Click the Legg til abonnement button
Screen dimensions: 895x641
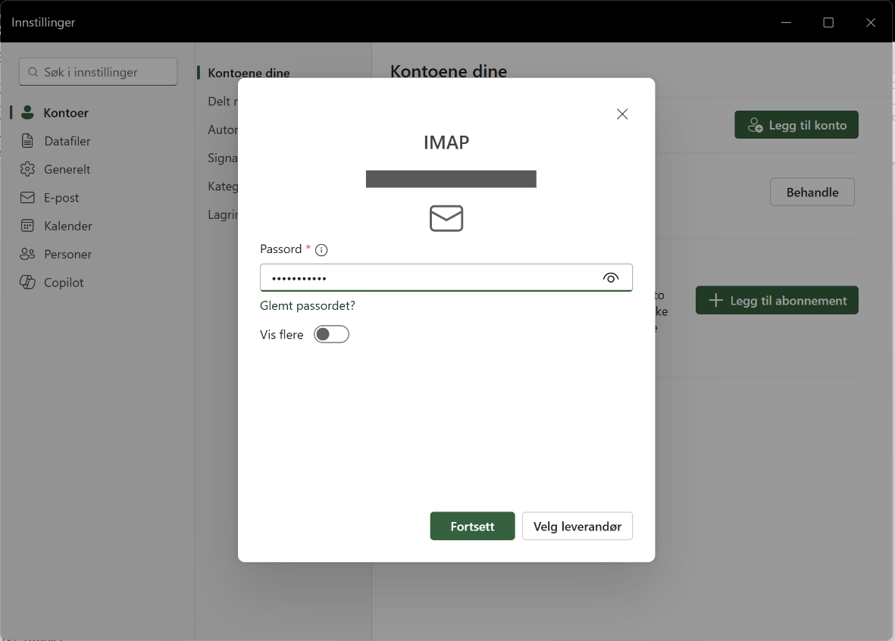(x=777, y=300)
